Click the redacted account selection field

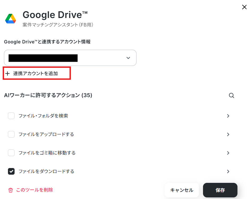point(70,58)
